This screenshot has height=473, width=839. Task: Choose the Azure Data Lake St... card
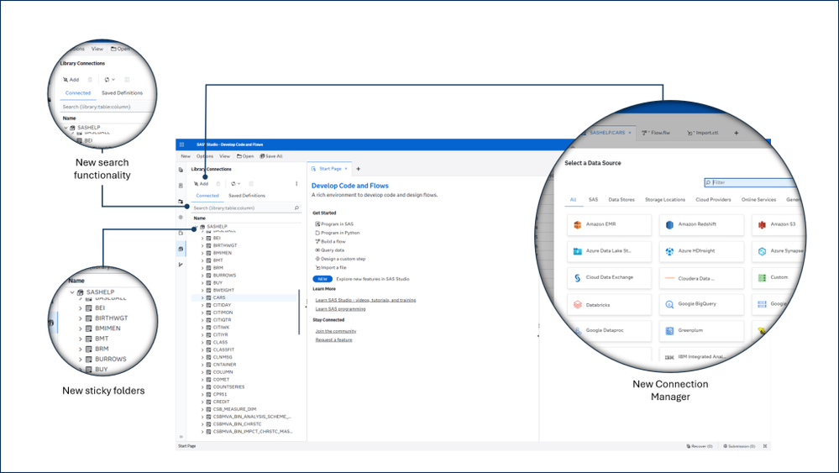coord(609,251)
